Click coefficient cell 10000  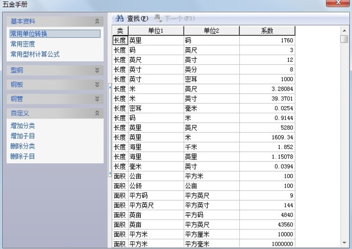click(267, 234)
